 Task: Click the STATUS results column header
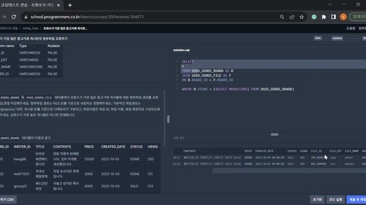[x=292, y=151]
